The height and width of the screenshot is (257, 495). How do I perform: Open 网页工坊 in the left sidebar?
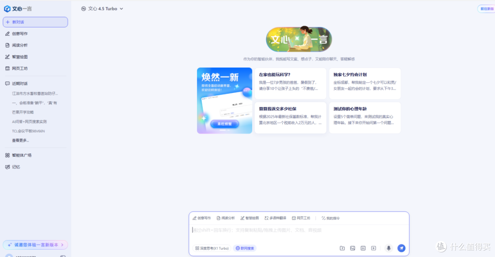point(16,69)
